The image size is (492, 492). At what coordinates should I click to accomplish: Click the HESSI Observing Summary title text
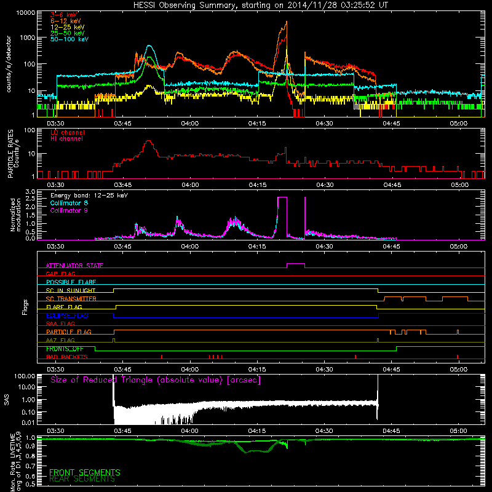coord(261,6)
